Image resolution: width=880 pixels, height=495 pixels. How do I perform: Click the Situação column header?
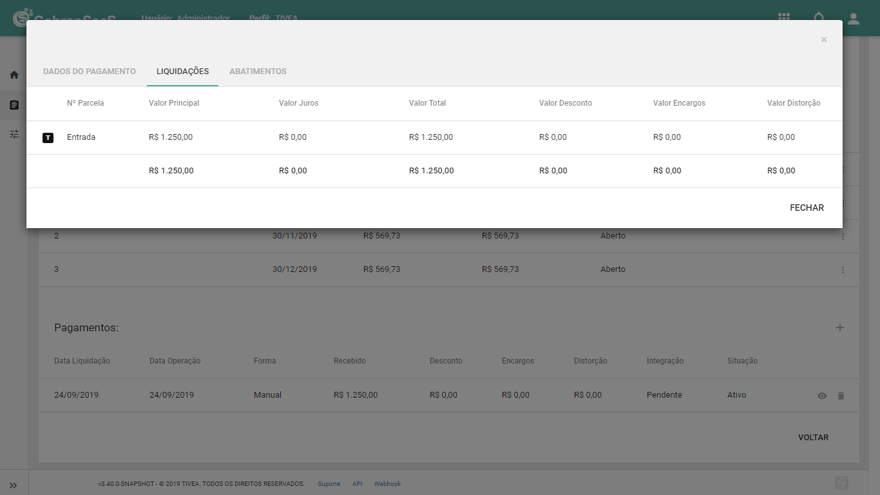click(742, 361)
